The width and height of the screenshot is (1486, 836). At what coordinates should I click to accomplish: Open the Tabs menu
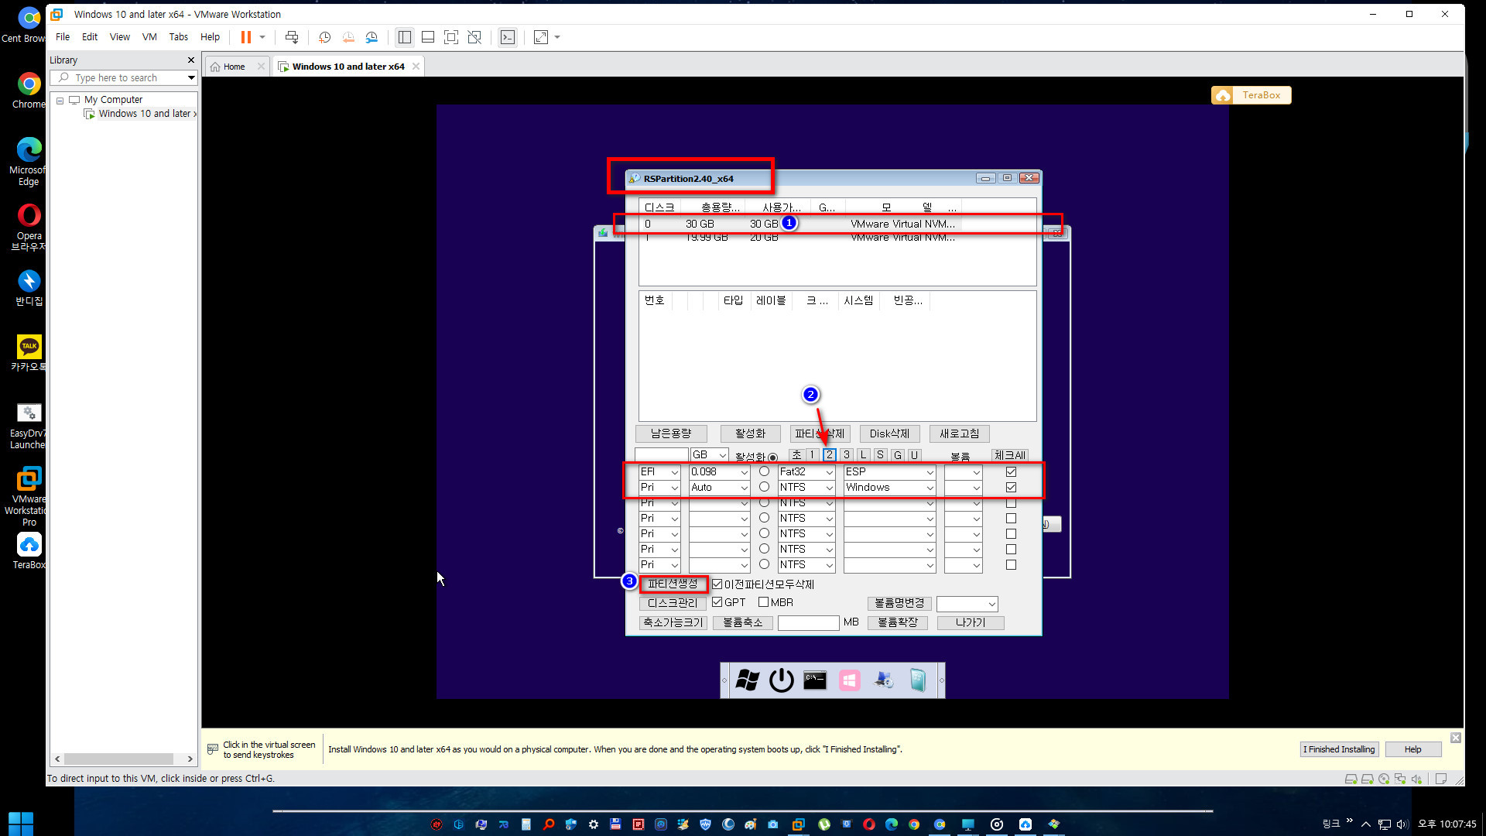pos(179,36)
